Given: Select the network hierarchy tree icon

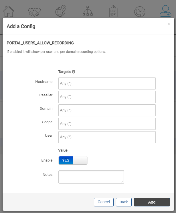Looking at the screenshot, I should pyautogui.click(x=88, y=11).
